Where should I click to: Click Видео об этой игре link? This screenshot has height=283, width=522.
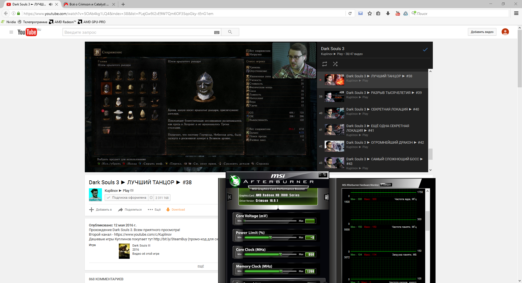(146, 254)
